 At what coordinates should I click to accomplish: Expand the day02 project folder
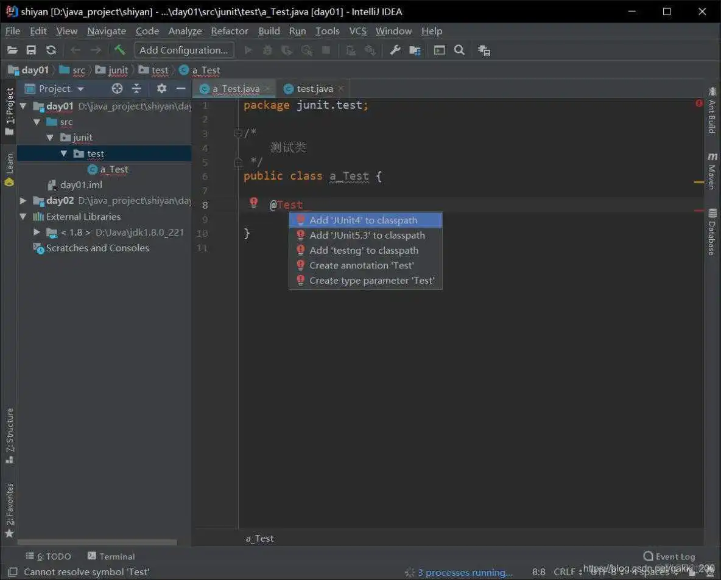(x=23, y=200)
